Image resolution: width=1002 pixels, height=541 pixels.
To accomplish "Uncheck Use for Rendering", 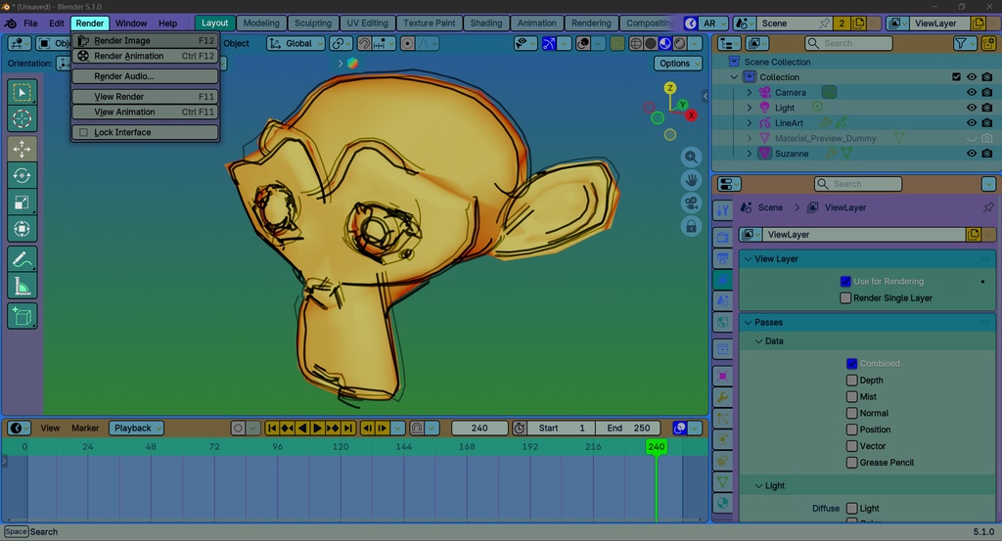I will pos(845,281).
